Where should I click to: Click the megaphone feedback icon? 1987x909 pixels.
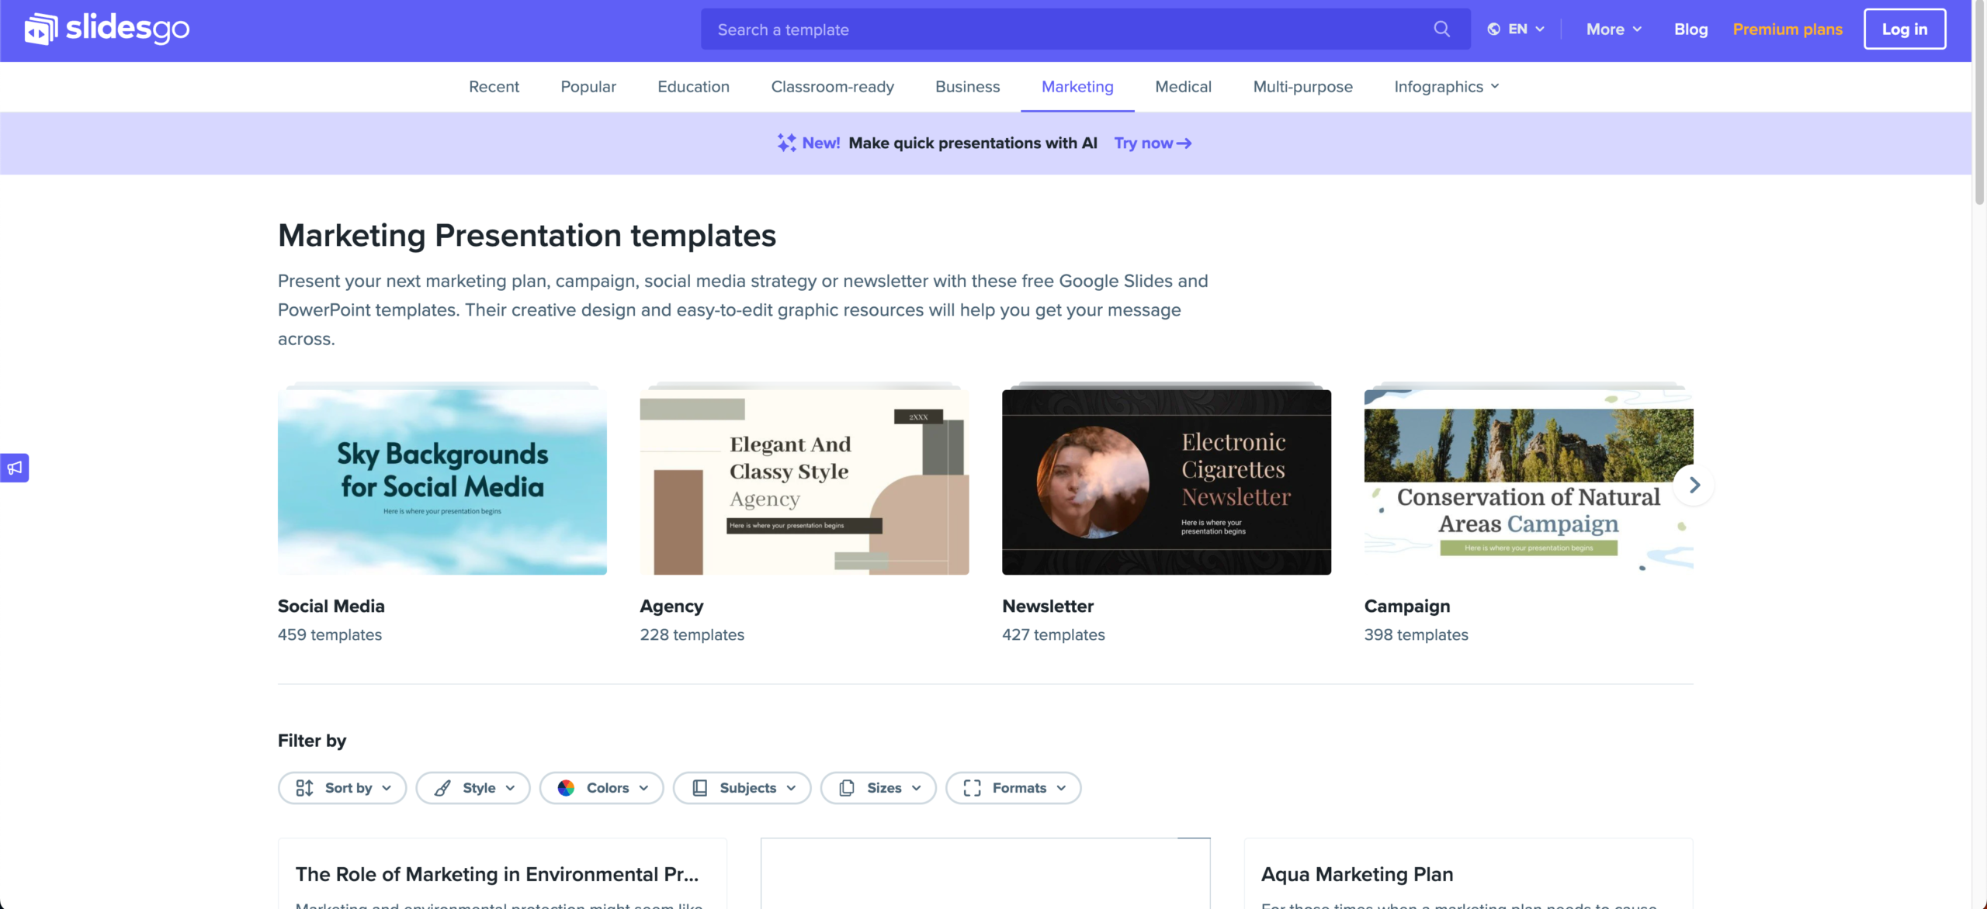tap(15, 468)
